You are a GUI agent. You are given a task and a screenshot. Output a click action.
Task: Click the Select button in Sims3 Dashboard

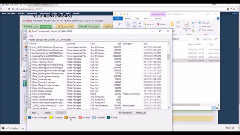[48, 112]
